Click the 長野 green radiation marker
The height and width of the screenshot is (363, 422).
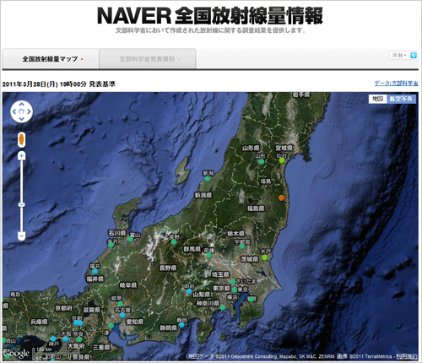tap(174, 242)
